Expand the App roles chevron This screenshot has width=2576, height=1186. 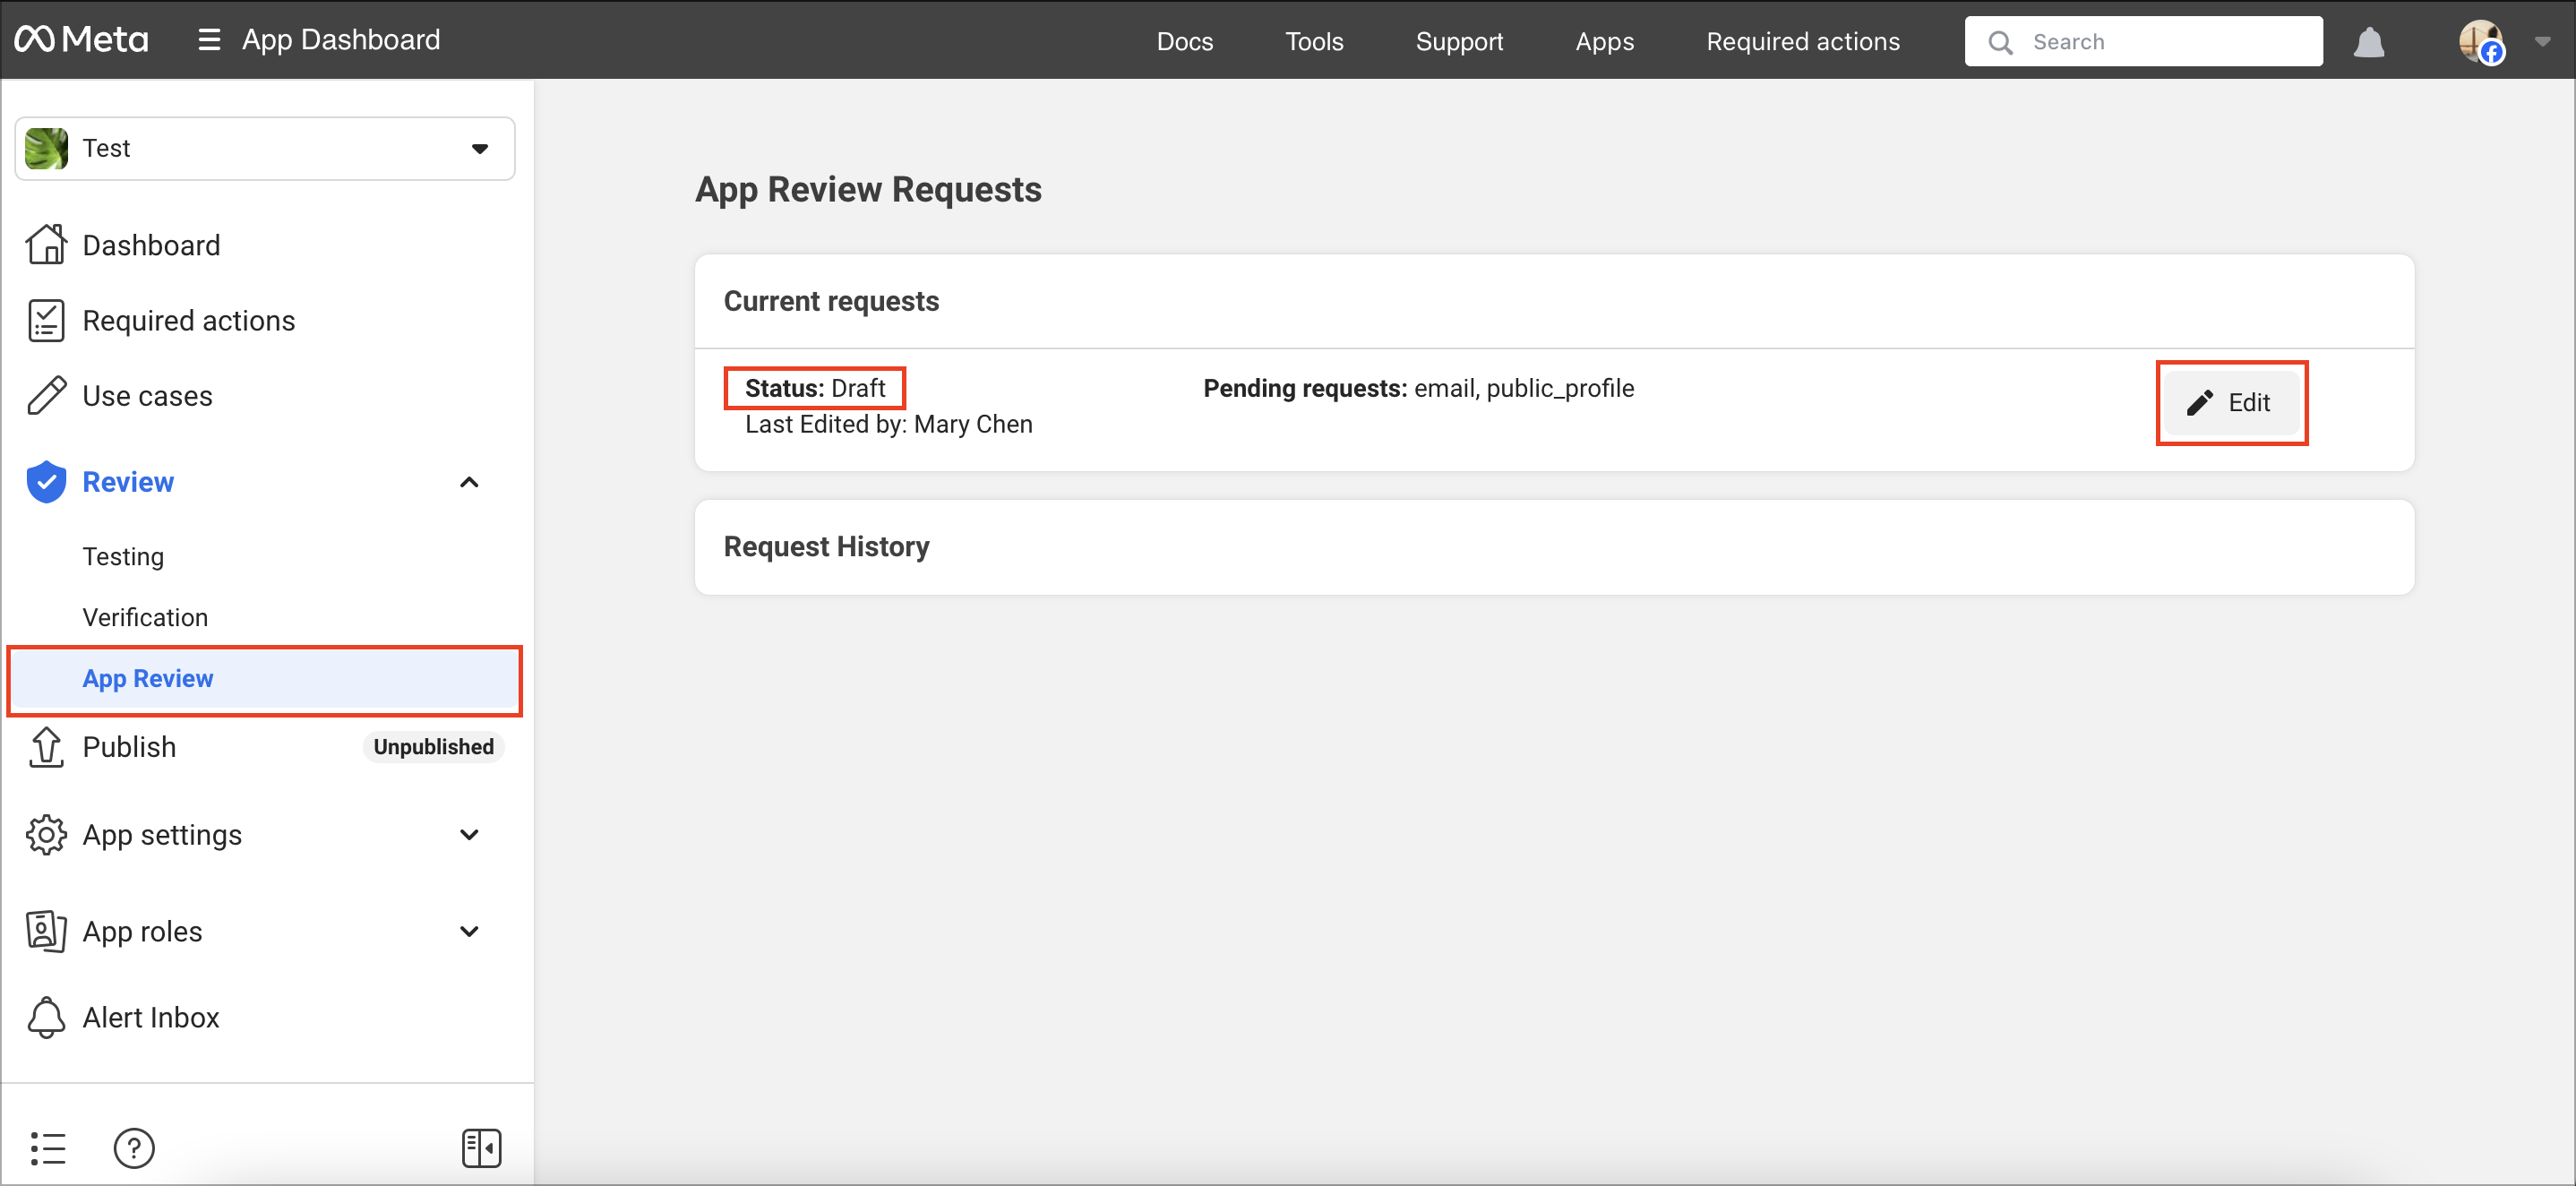tap(469, 931)
